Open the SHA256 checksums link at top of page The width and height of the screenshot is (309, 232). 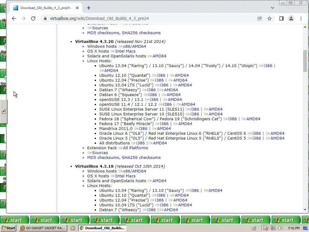(x=141, y=33)
